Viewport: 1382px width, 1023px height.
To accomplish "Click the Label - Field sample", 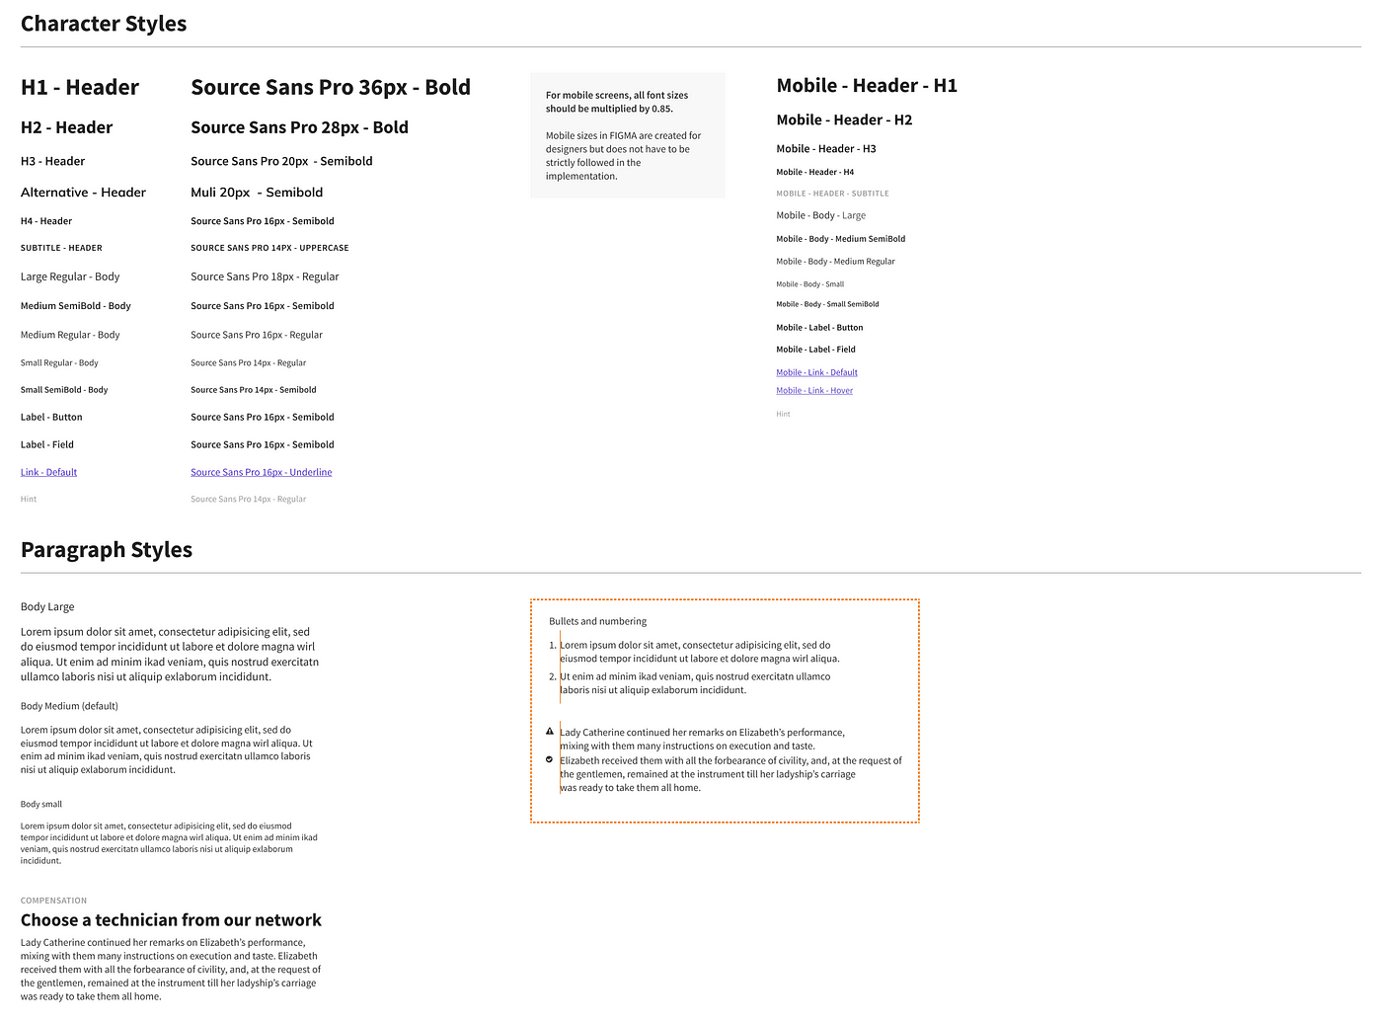I will 47,444.
